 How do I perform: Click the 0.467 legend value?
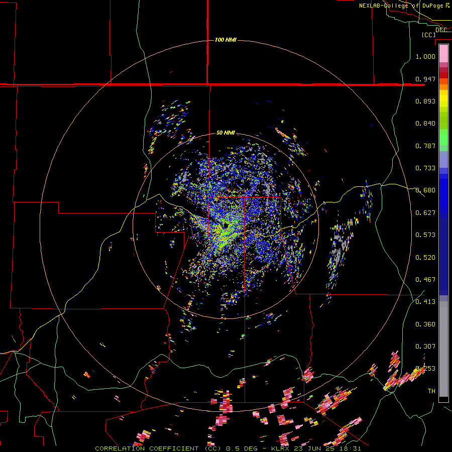[x=425, y=280]
